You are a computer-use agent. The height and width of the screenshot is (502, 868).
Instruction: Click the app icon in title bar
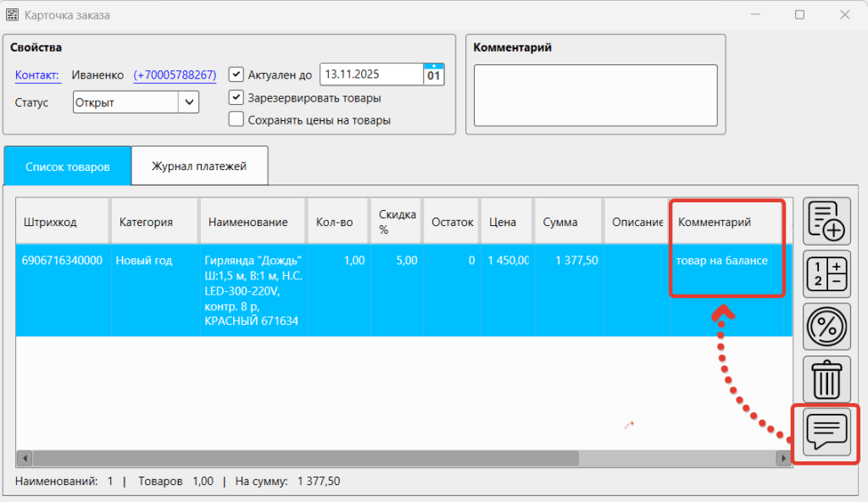(12, 15)
